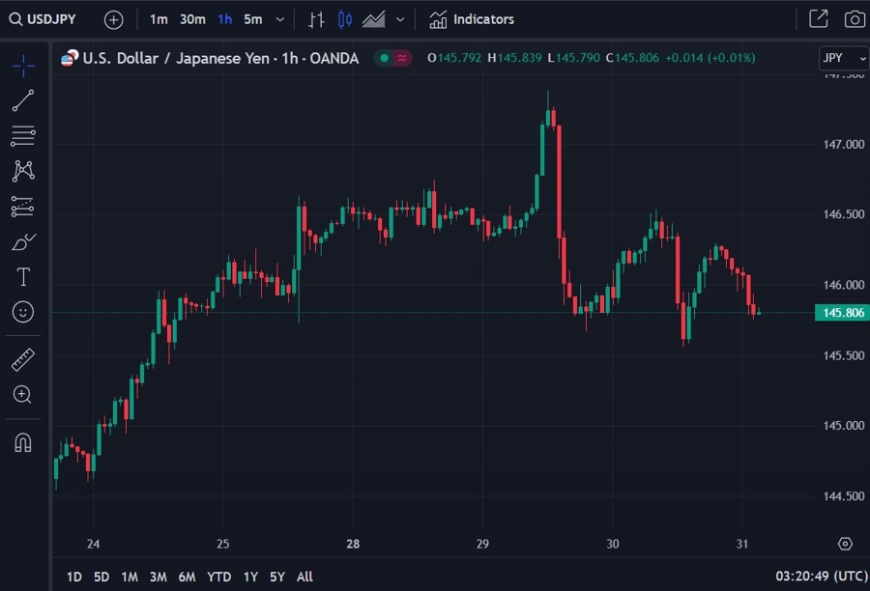Open the JPY currency dropdown
This screenshot has width=870, height=591.
(843, 58)
